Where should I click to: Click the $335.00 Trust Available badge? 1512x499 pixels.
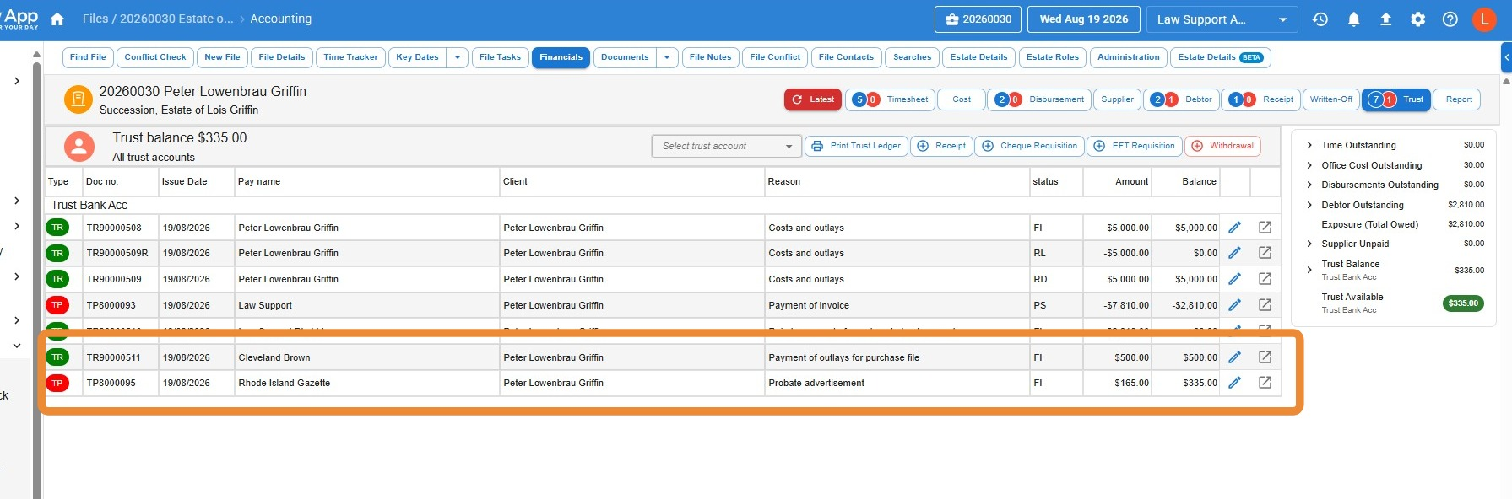(1463, 303)
